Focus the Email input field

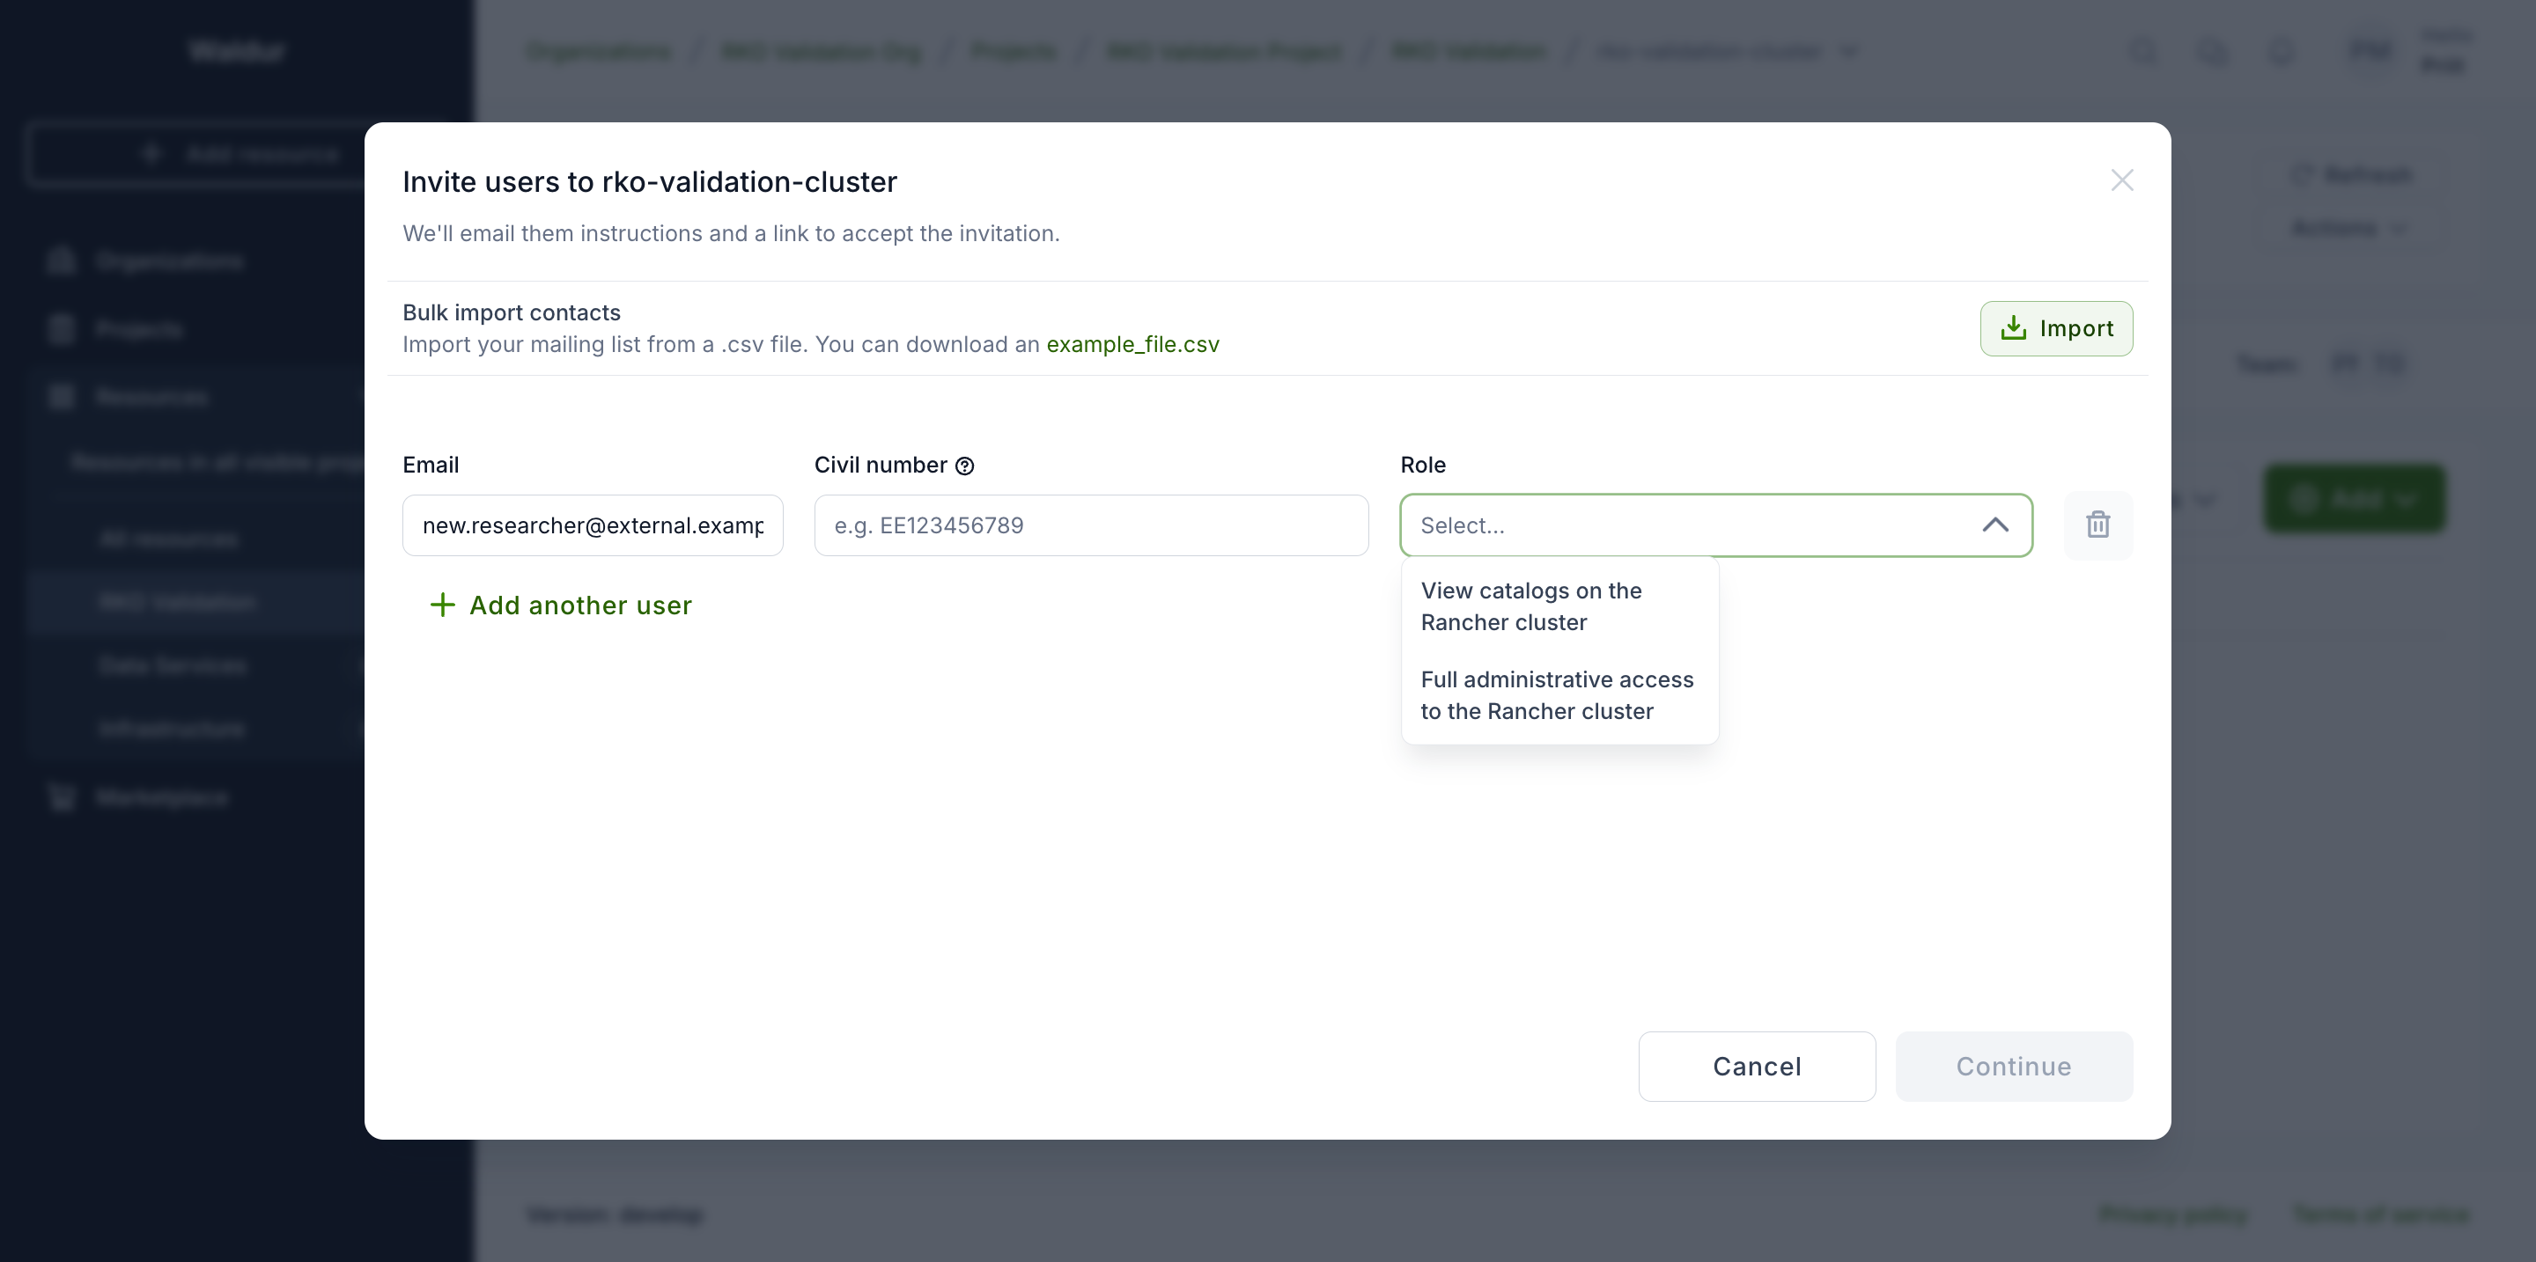(x=593, y=525)
